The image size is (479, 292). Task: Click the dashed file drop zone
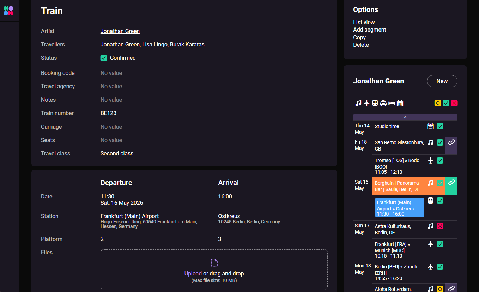coord(214,269)
